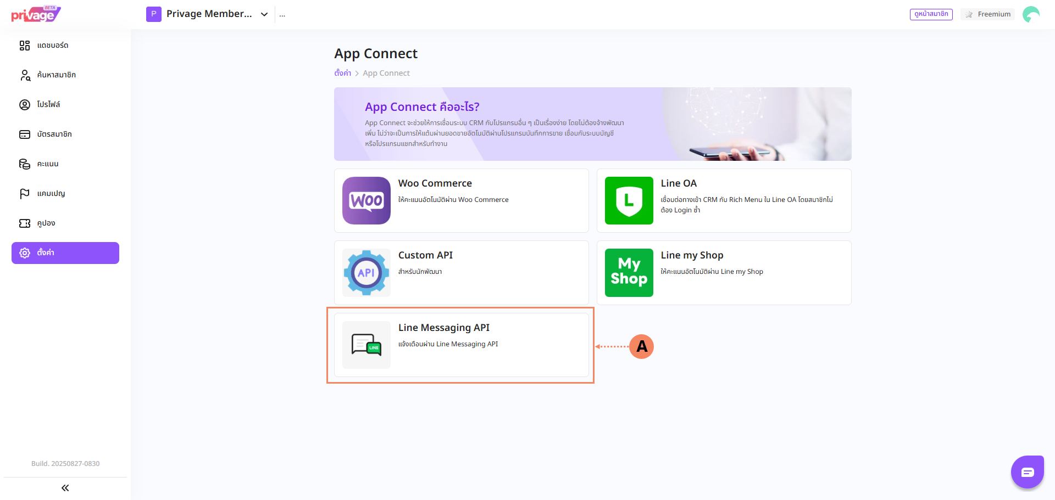Go to ค้นหาสมาชิก in sidebar

[x=56, y=75]
